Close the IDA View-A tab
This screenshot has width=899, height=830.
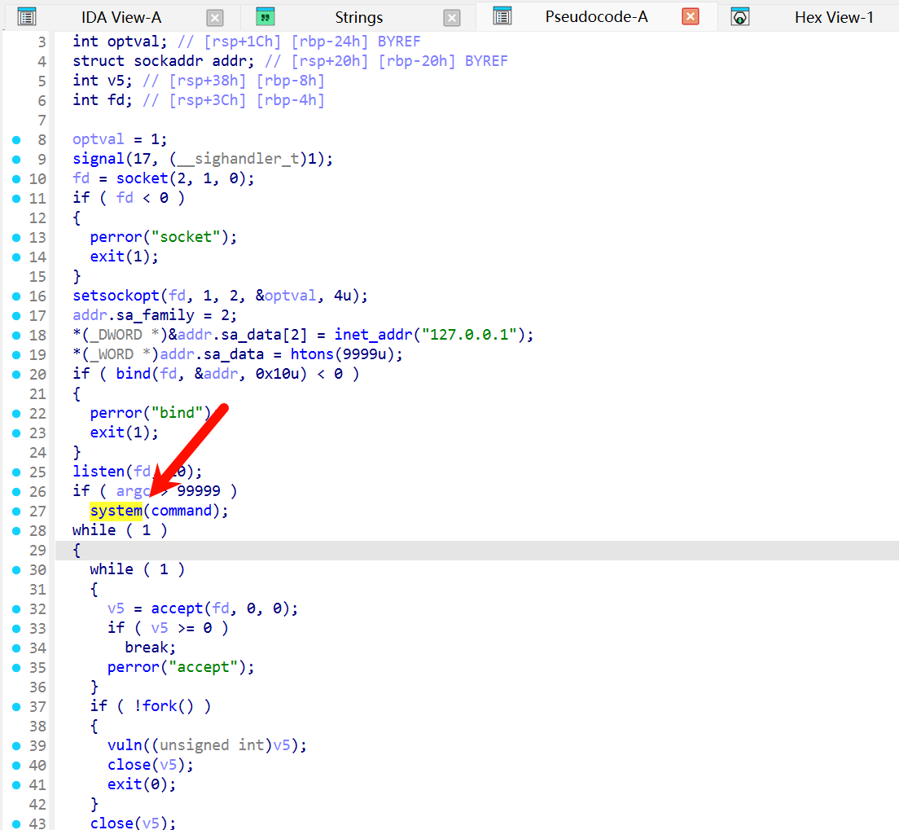click(215, 18)
